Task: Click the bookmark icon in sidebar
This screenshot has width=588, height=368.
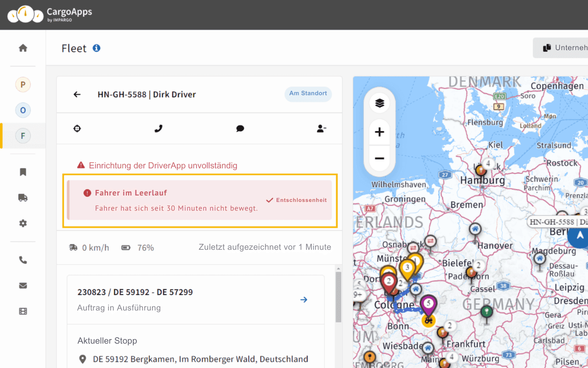Action: [23, 172]
